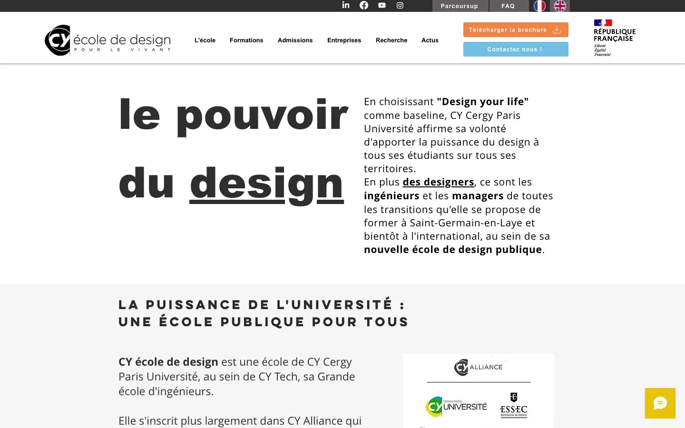The height and width of the screenshot is (428, 685).
Task: Follow the 'des designers' link
Action: (438, 182)
